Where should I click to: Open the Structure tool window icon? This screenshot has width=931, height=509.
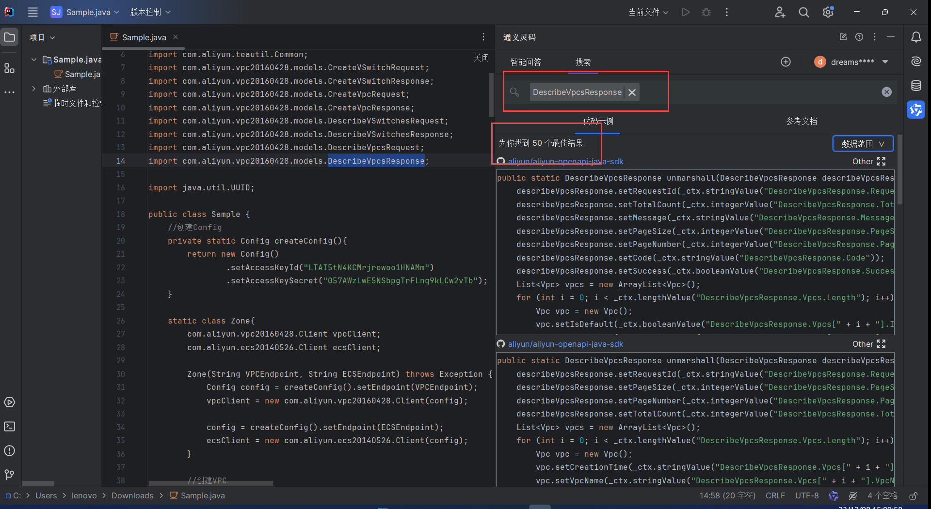(x=10, y=68)
